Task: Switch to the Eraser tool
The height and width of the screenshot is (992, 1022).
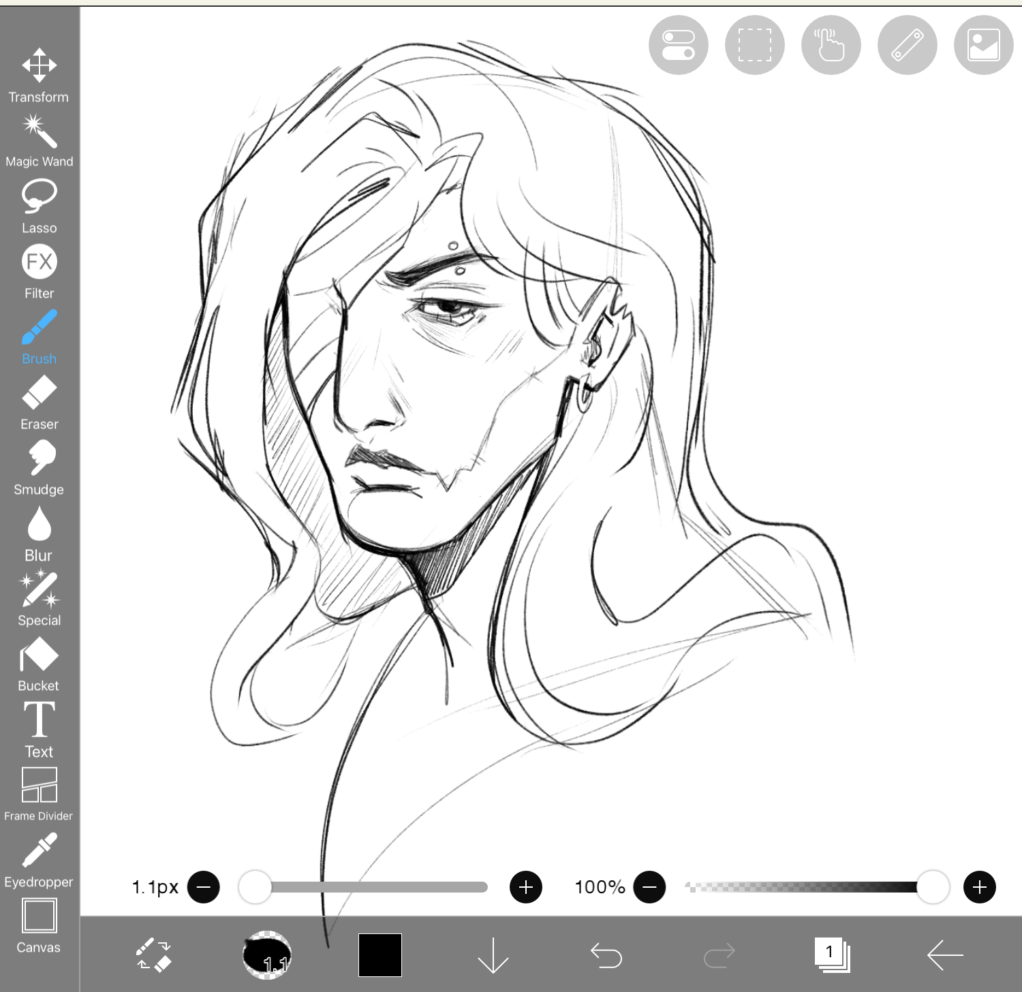Action: pos(39,403)
